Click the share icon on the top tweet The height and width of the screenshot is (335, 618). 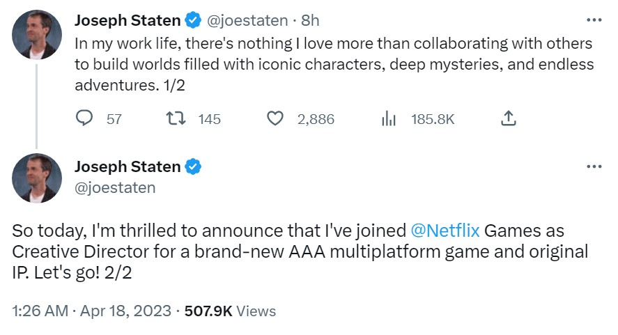click(509, 119)
